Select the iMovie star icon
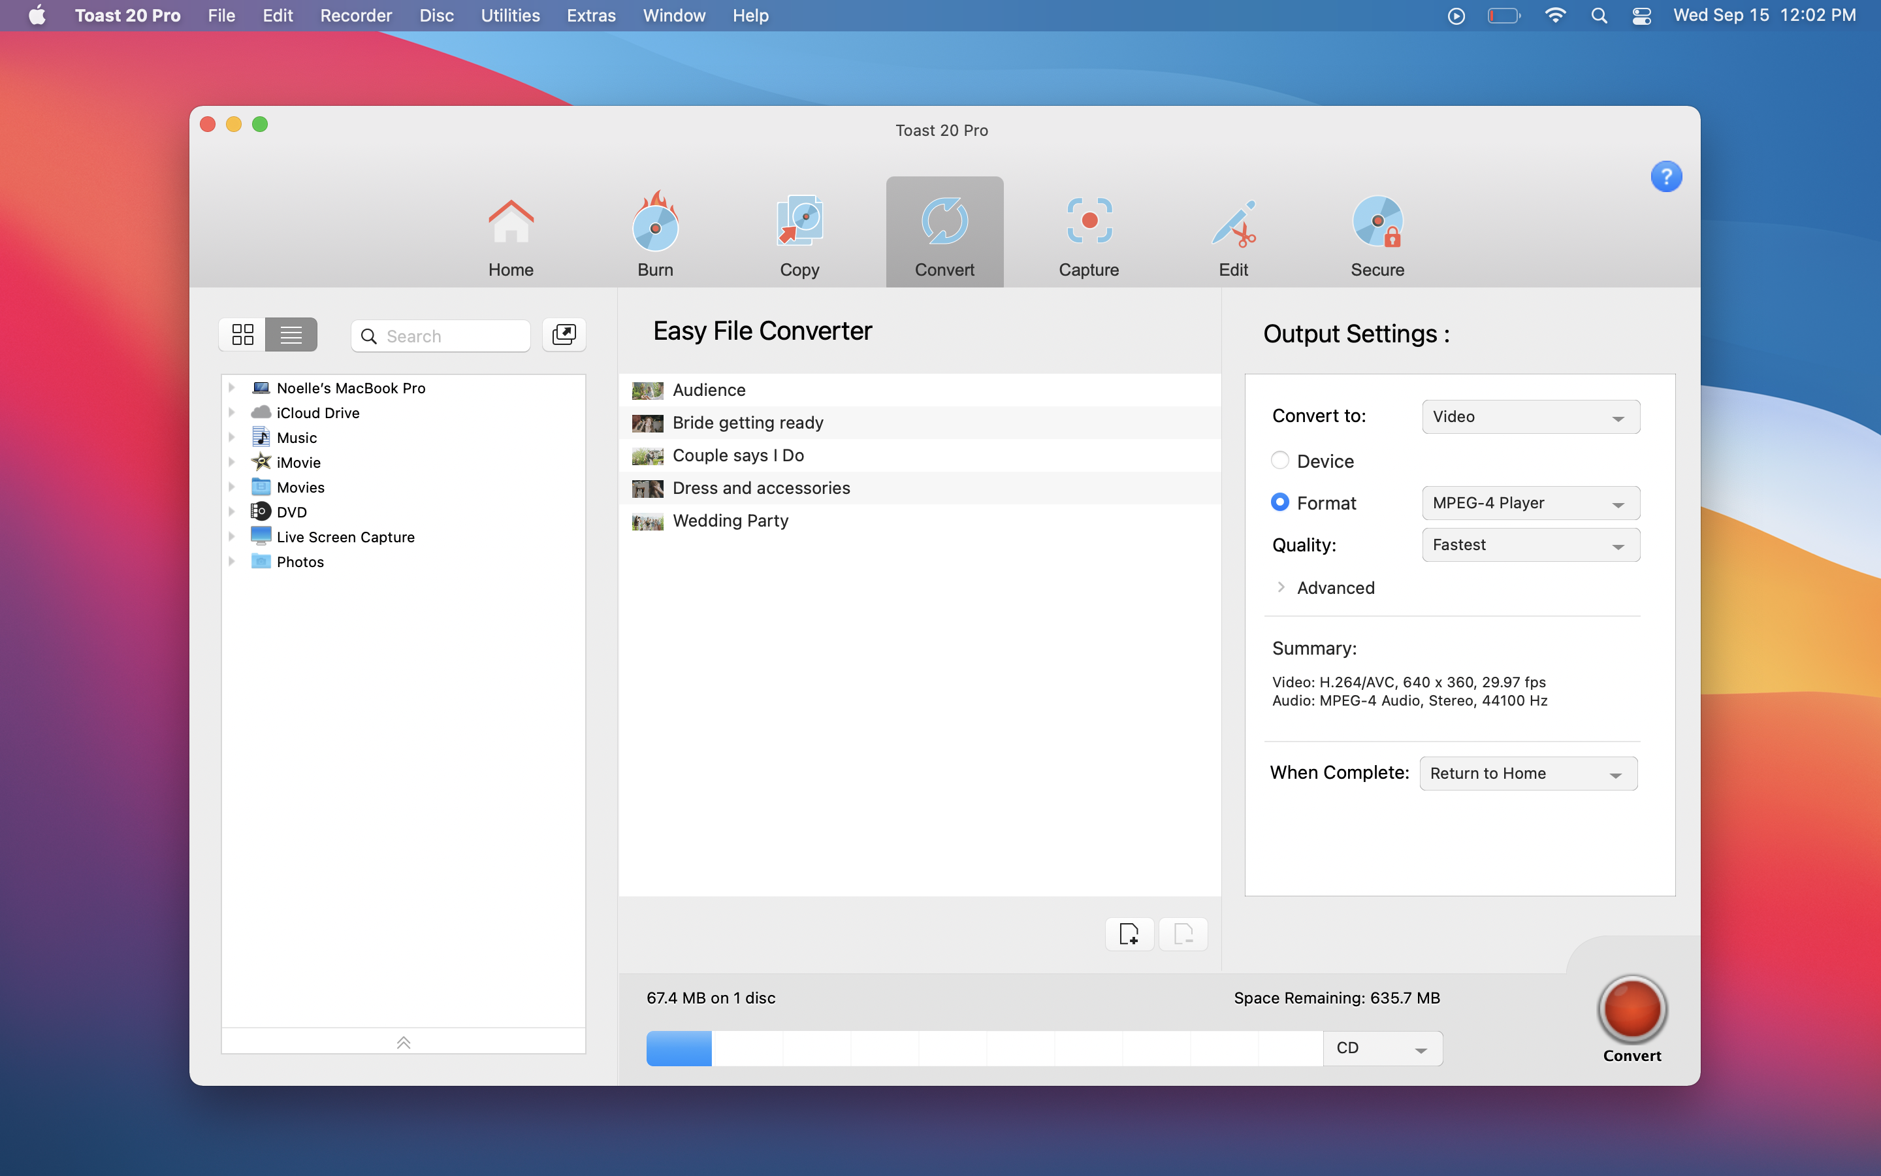 point(261,462)
